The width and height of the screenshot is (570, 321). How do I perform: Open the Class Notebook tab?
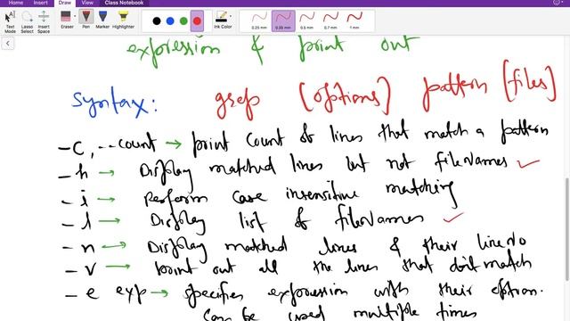point(124,3)
